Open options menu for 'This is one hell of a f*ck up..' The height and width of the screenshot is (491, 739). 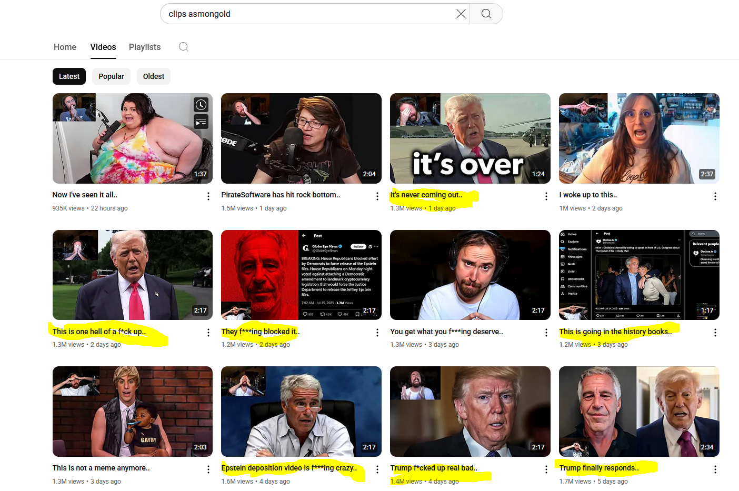tap(208, 333)
